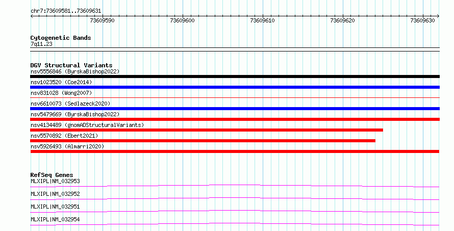Click ruler position 73609610
Viewport: 454px width, 231px height.
(x=262, y=20)
